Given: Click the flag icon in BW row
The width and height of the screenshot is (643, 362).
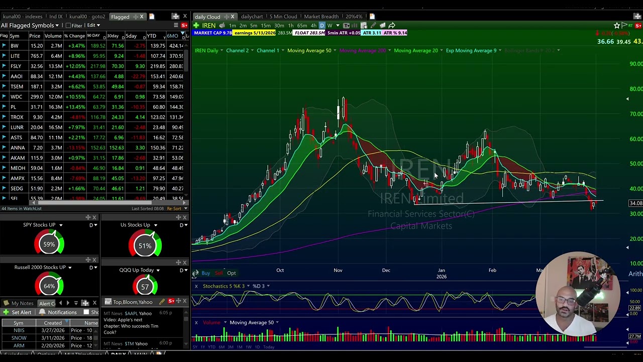Looking at the screenshot, I should pyautogui.click(x=4, y=46).
